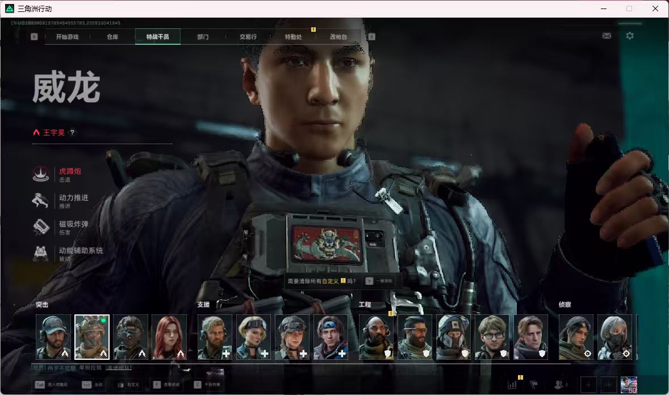The image size is (669, 395).
Task: Choose the 突击 operator wearing night-vision goggles
Action: [131, 337]
